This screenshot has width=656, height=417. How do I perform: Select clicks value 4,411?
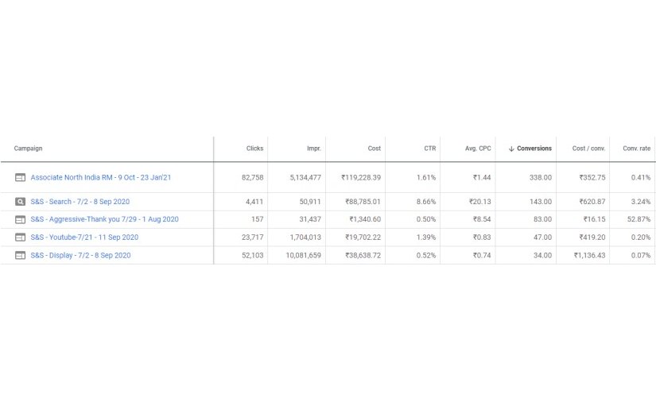[x=254, y=202]
